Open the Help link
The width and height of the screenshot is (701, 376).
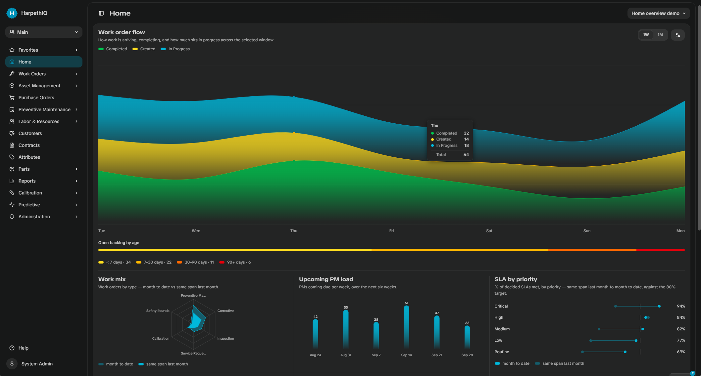[44, 348]
